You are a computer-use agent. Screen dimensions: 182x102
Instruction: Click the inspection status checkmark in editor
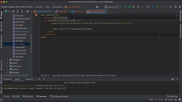(x=177, y=16)
